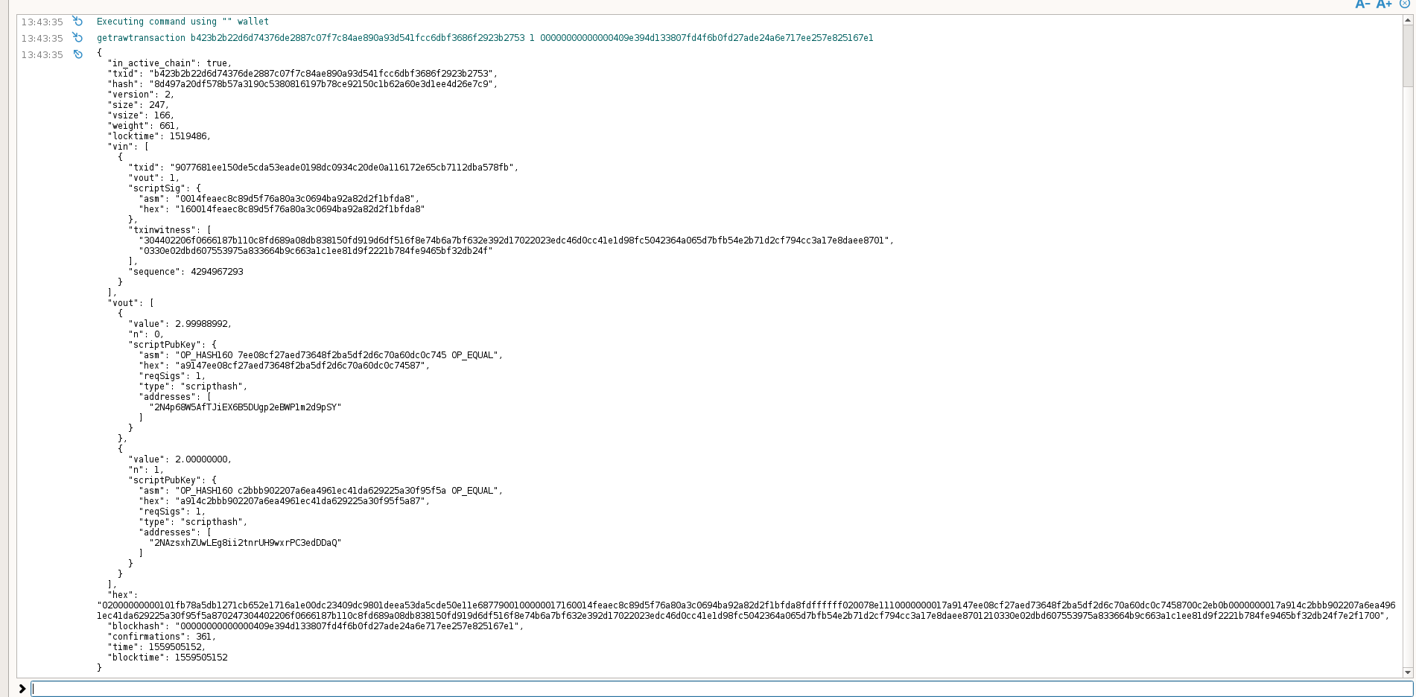Click the getrawtransaction command text
This screenshot has height=697, width=1416.
[485, 38]
